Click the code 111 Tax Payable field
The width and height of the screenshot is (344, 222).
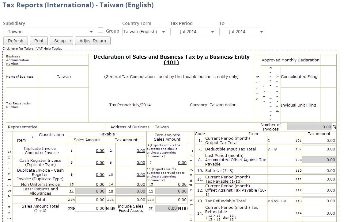click(319, 179)
